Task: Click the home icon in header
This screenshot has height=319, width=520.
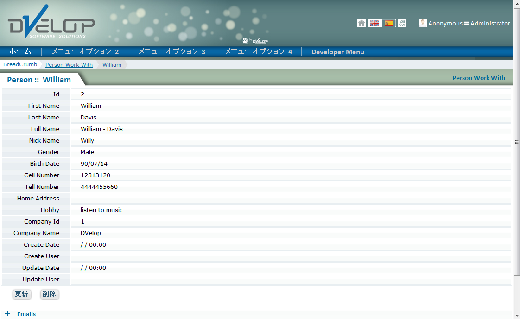Action: 361,23
